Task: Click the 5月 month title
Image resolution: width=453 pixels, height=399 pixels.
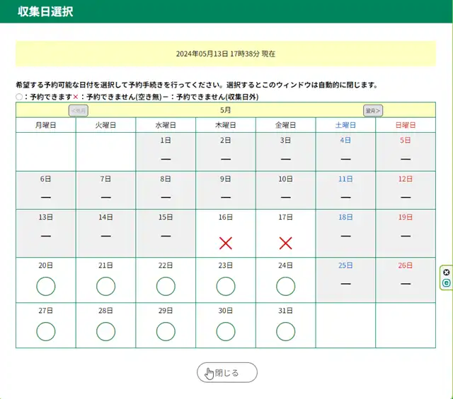Action: pyautogui.click(x=226, y=110)
